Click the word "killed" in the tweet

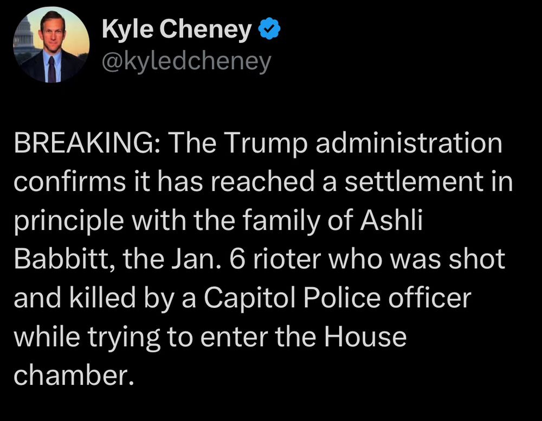[102, 298]
